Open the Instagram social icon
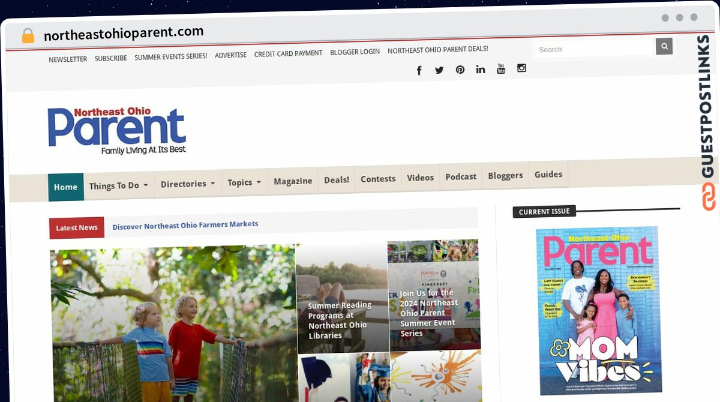 tap(522, 68)
